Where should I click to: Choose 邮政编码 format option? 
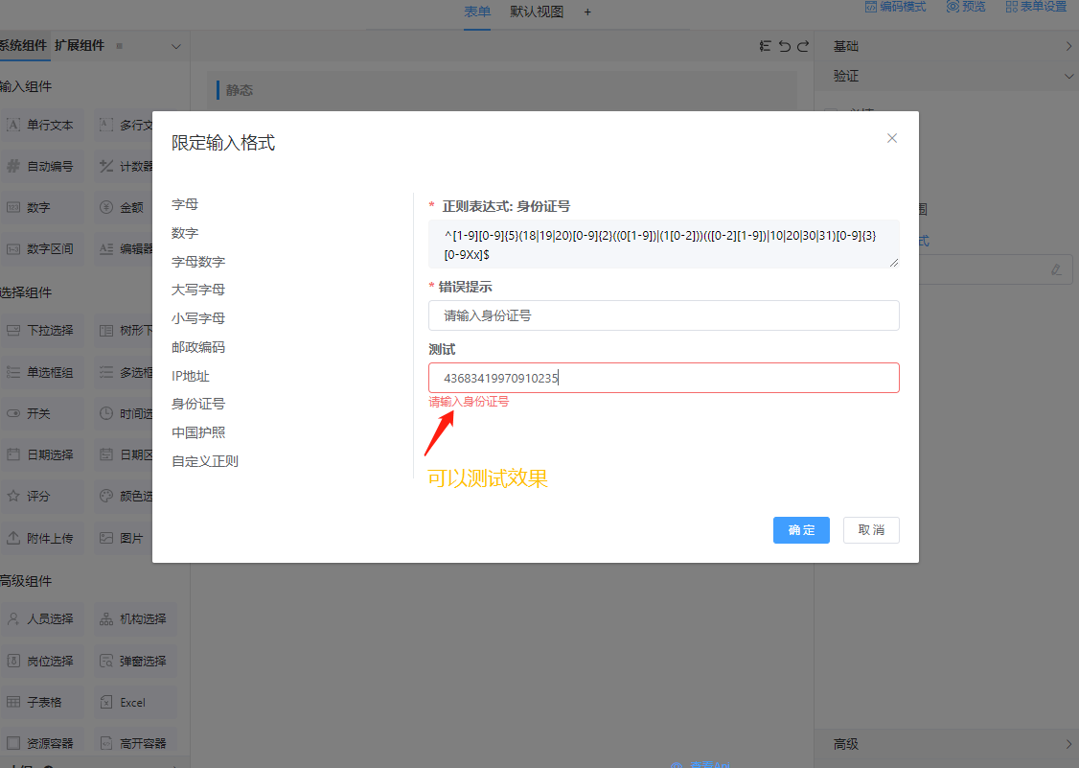[x=198, y=347]
